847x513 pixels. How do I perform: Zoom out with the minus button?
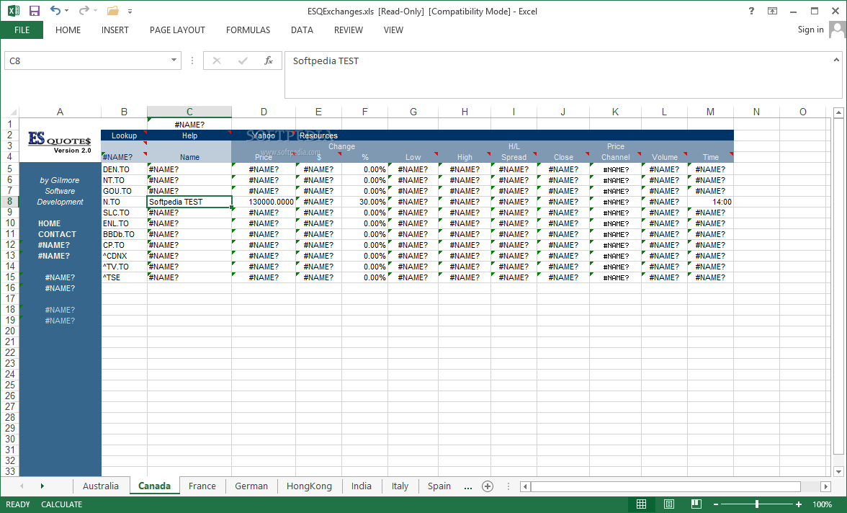[716, 504]
